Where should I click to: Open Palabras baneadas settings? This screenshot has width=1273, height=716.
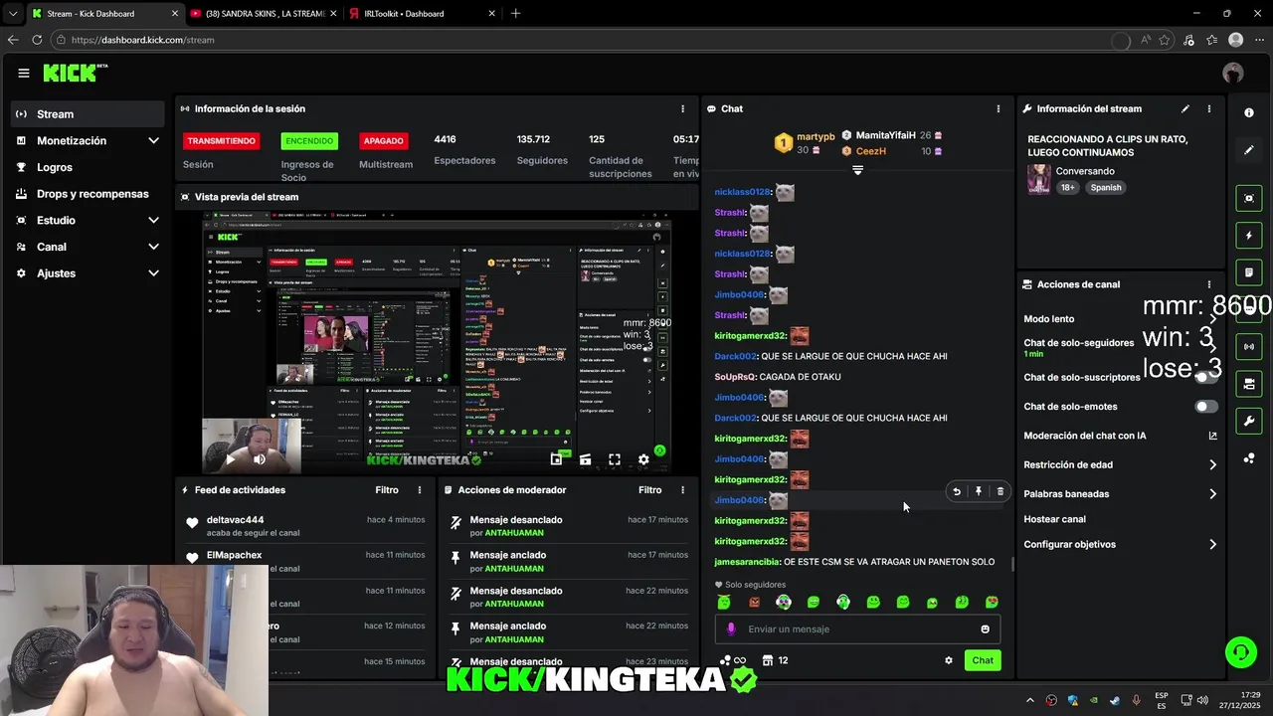tap(1120, 493)
